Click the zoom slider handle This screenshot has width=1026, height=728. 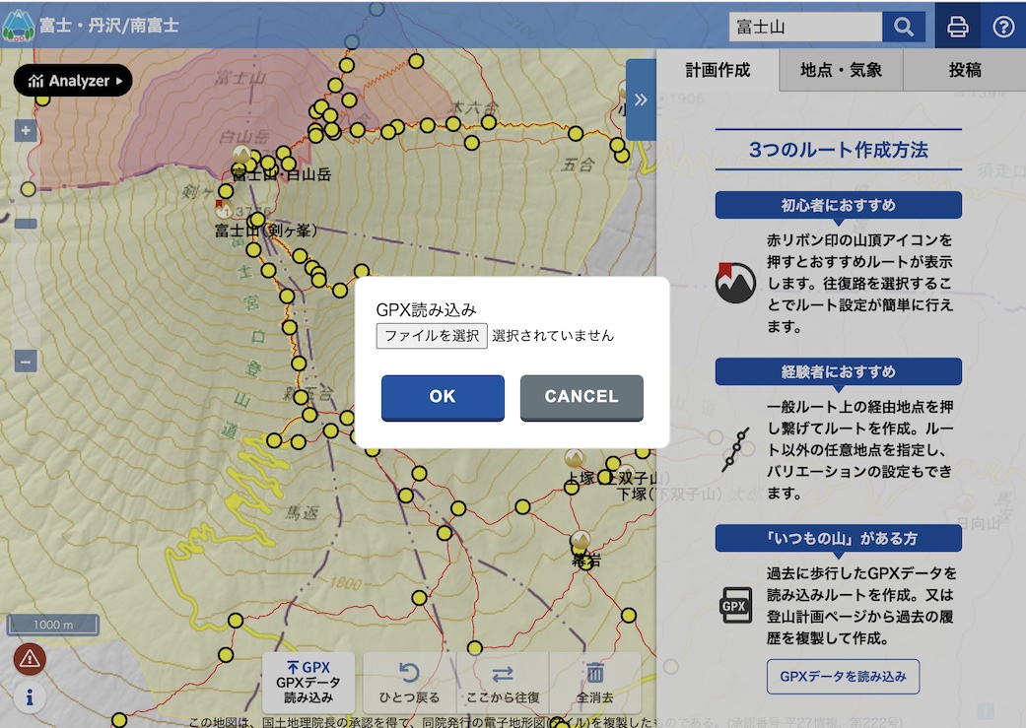[26, 224]
